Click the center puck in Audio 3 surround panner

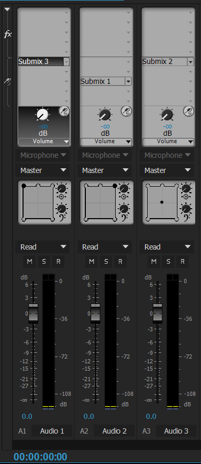click(162, 202)
